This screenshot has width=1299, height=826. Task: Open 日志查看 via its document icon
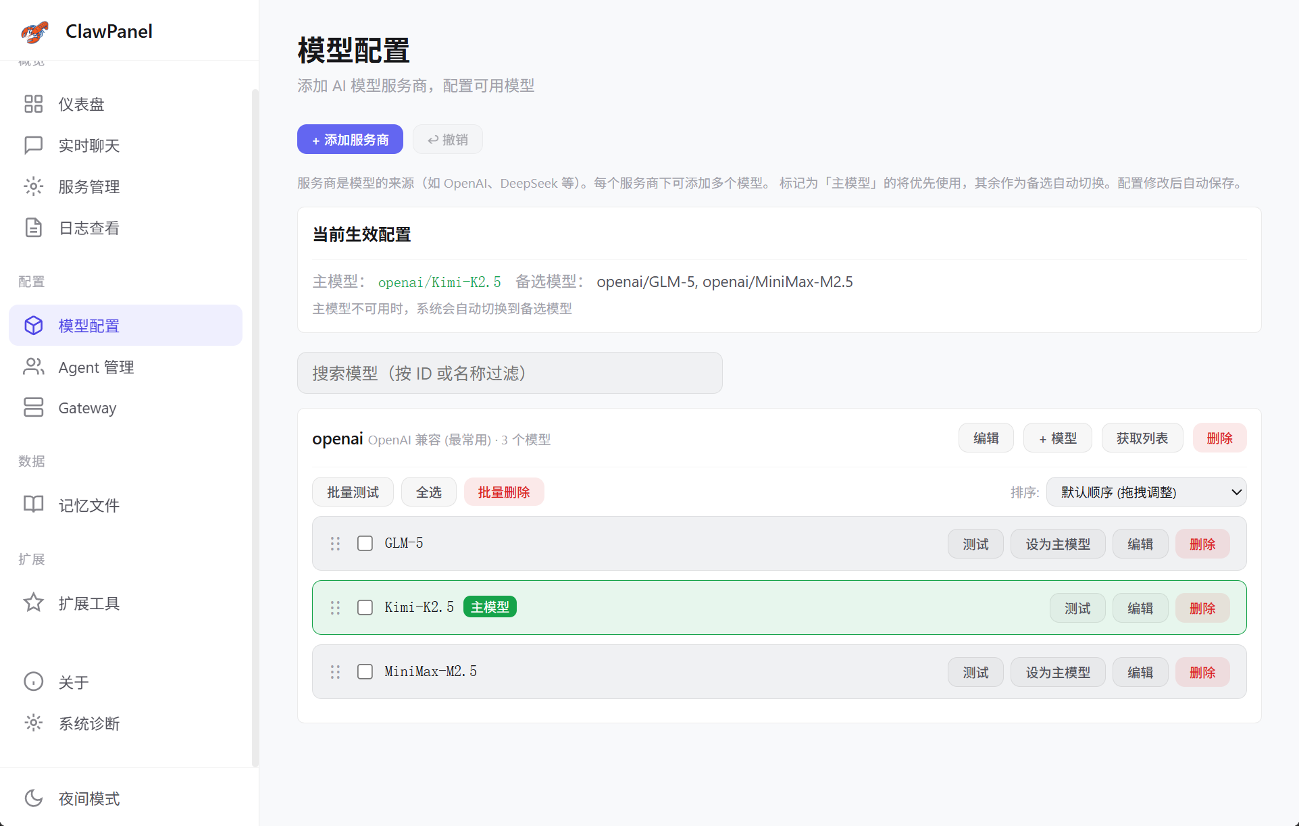[x=34, y=228]
